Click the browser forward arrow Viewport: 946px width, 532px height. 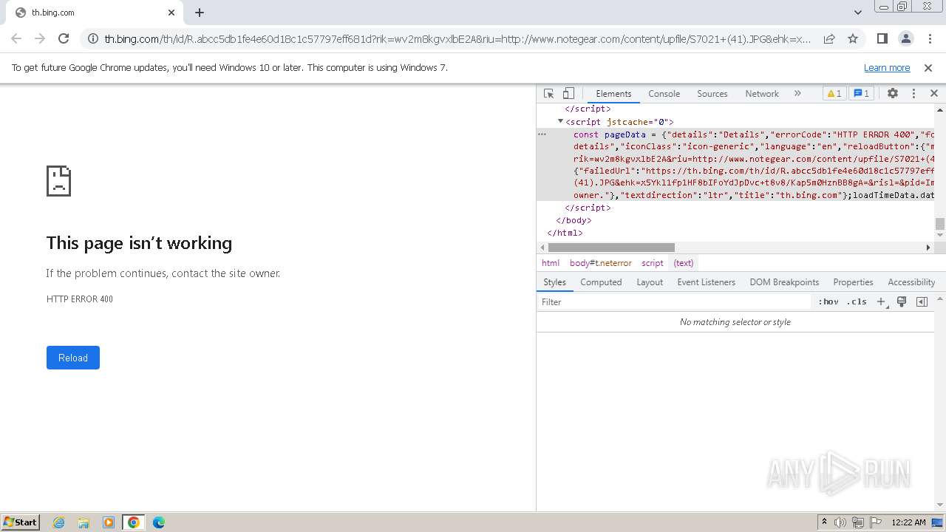coord(40,38)
